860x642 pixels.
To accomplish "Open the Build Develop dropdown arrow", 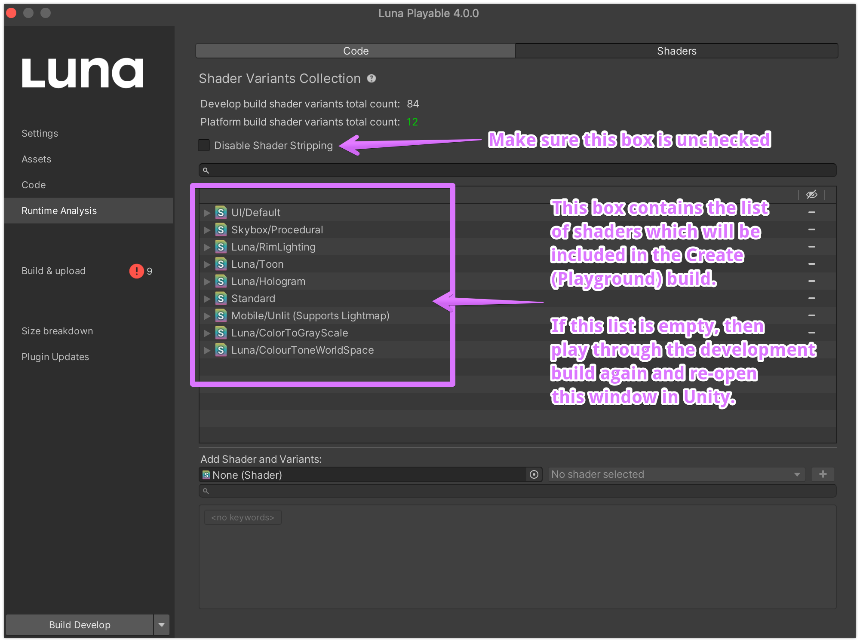I will point(162,625).
